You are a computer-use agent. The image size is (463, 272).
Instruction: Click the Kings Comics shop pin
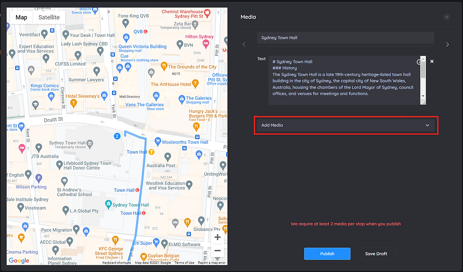[x=51, y=96]
